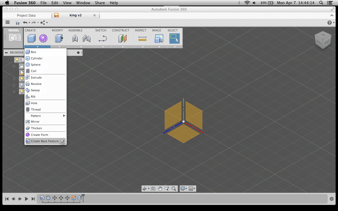Click the sketch spline icon under SKETCH
The height and width of the screenshot is (211, 338).
(102, 39)
